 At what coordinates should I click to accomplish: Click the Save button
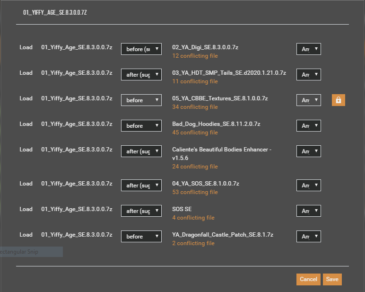coord(332,279)
